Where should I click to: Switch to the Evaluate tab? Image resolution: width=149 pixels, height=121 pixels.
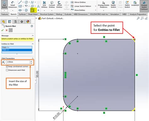pyautogui.click(x=68, y=14)
